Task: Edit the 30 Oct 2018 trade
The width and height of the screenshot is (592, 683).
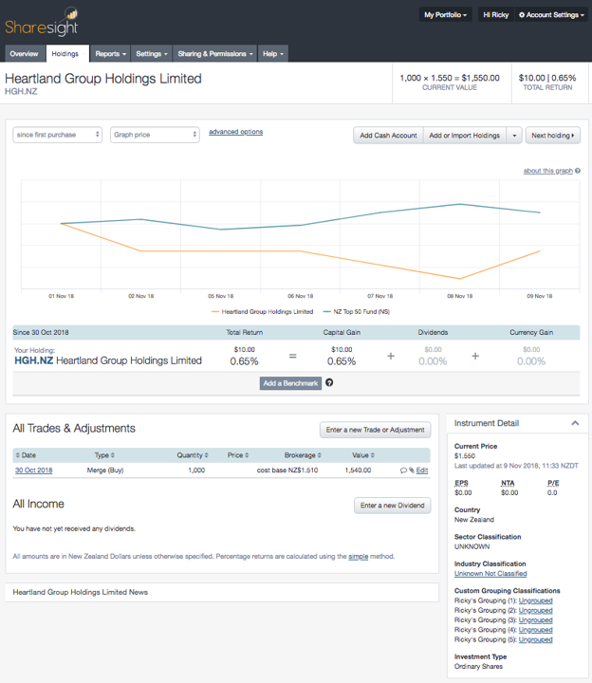Action: 422,471
